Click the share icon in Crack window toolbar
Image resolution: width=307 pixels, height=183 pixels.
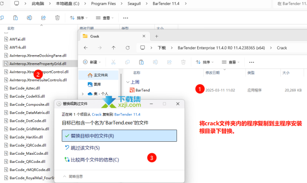point(169,62)
